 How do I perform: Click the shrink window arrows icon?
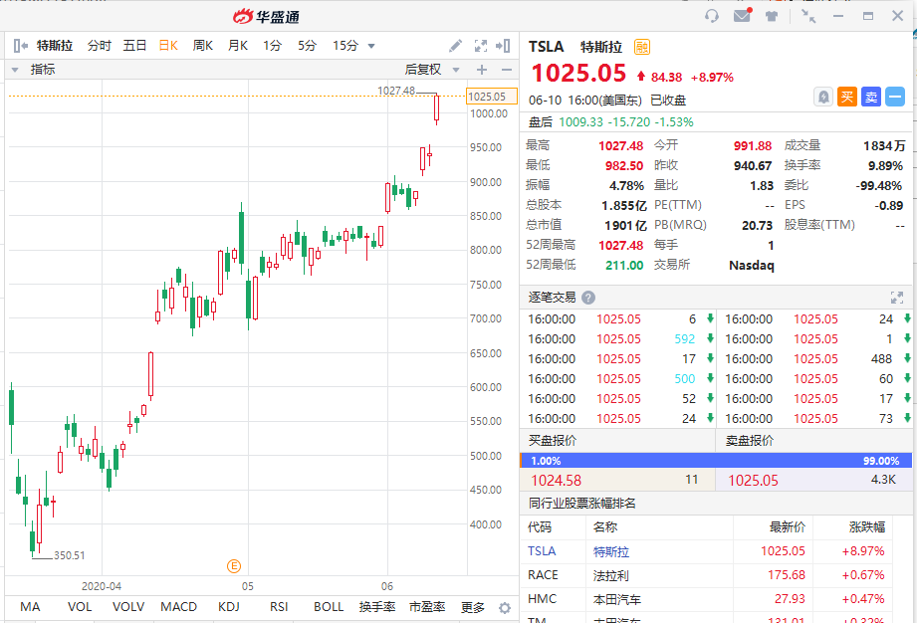pos(808,16)
